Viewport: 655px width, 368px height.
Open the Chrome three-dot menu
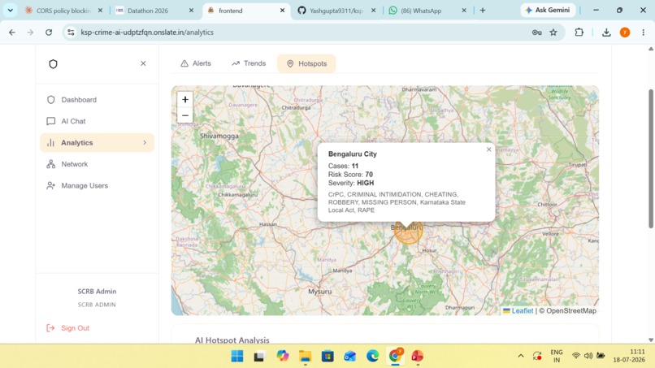pyautogui.click(x=644, y=32)
